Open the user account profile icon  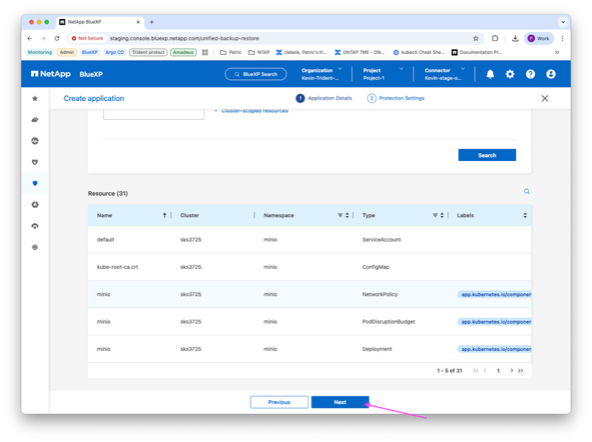pyautogui.click(x=551, y=74)
